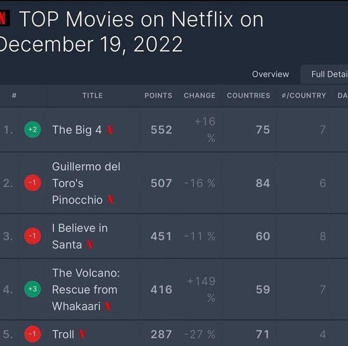Click the red -1 badge next to Pinocchio
Viewport: 348px width, 346px height.
(32, 183)
